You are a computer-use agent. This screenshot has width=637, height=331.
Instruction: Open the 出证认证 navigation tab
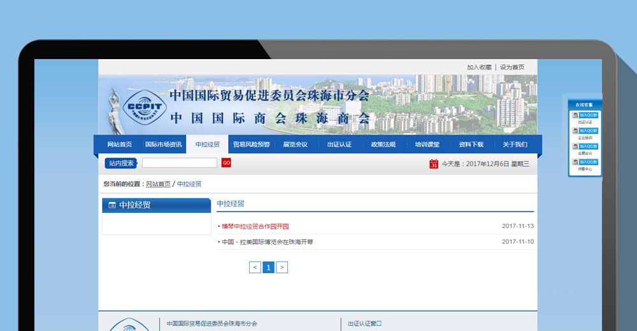pyautogui.click(x=340, y=144)
